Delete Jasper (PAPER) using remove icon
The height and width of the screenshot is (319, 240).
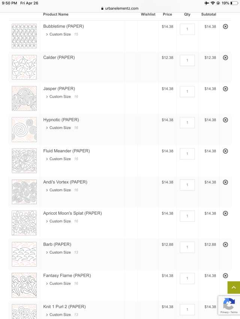pos(225,89)
